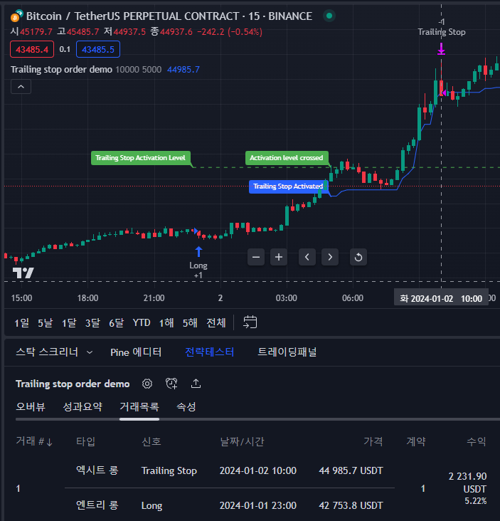This screenshot has width=500, height=521.
Task: Click Trailing Stop Activated blue label
Action: pyautogui.click(x=288, y=186)
